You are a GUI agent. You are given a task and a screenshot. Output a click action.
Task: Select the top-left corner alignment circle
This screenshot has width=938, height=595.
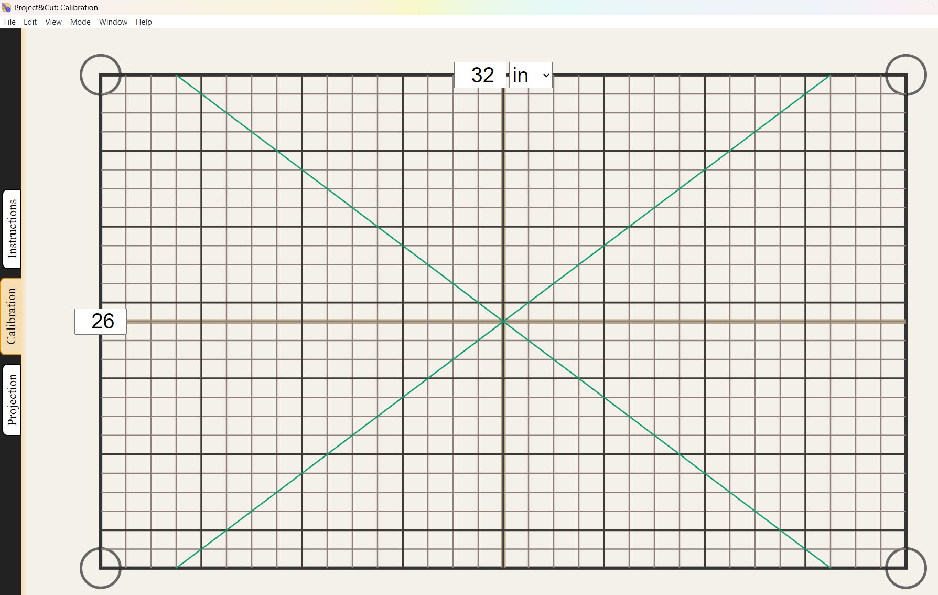100,75
